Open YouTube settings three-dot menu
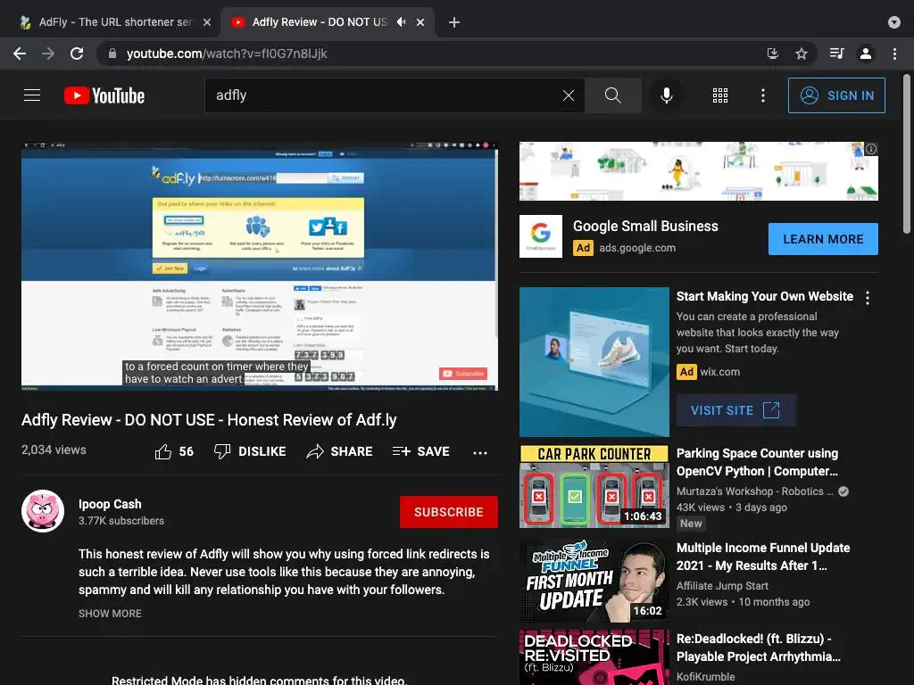Image resolution: width=914 pixels, height=685 pixels. click(762, 95)
